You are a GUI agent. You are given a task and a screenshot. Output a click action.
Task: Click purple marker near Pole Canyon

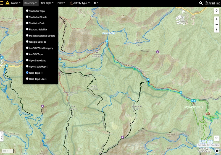tap(43, 106)
